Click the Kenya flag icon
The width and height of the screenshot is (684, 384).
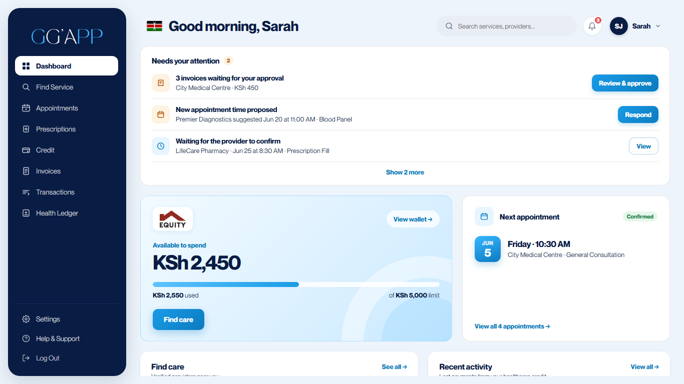[x=154, y=26]
